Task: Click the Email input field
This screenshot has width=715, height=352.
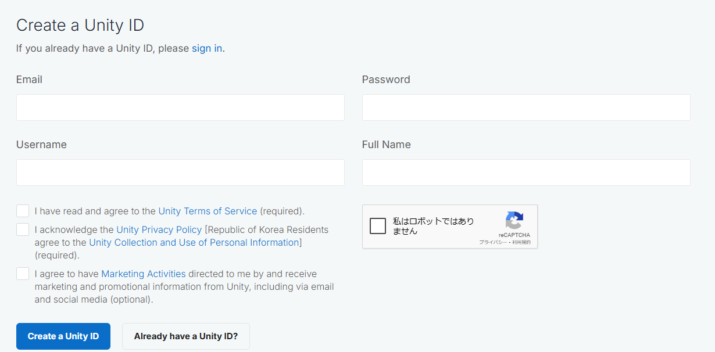Action: click(x=180, y=107)
